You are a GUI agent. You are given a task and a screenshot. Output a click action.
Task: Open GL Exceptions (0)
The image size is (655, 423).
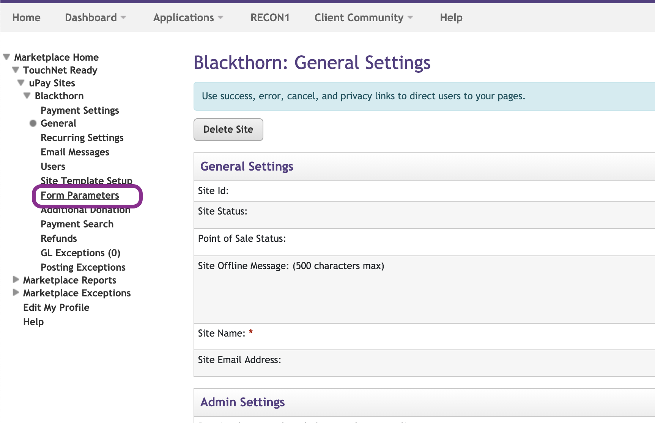[80, 253]
